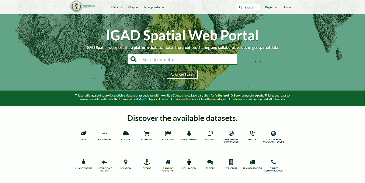
Task: Select the Health stethoscope icon
Action: coord(252,133)
